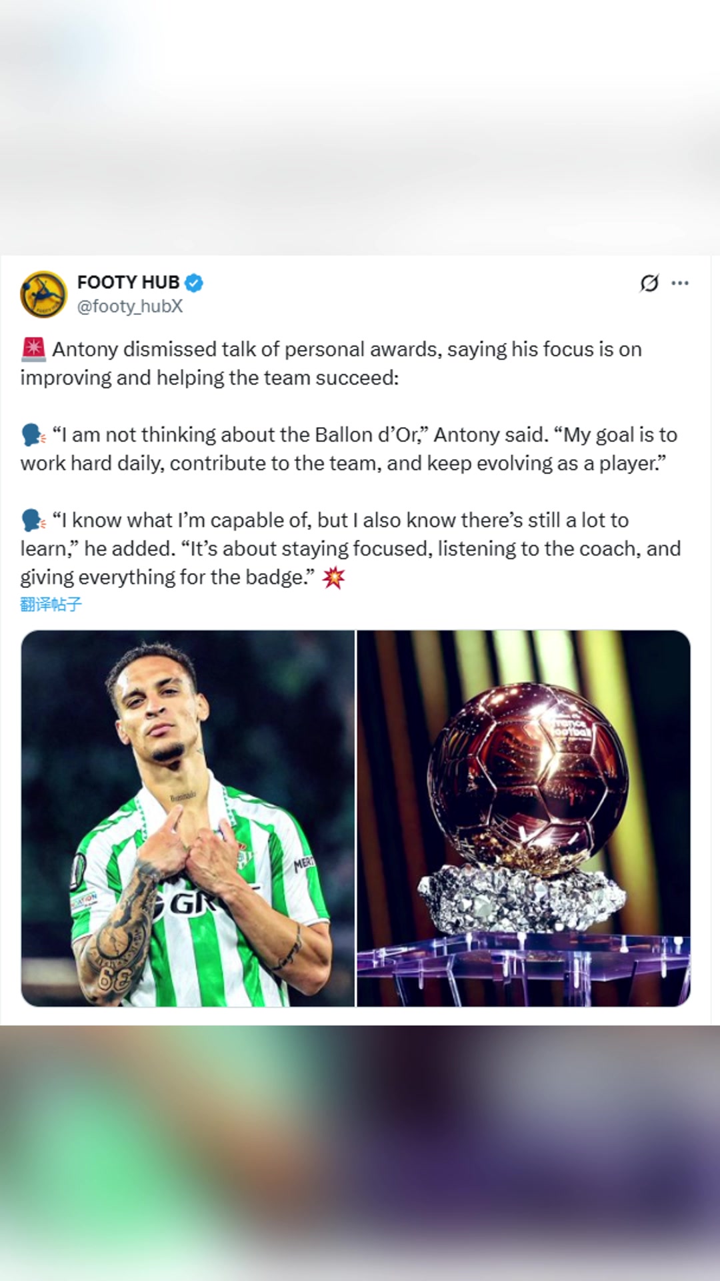The width and height of the screenshot is (720, 1281).
Task: Click the blurred area below the post
Action: [x=360, y=1153]
